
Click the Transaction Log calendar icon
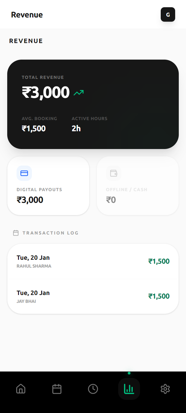pos(16,233)
